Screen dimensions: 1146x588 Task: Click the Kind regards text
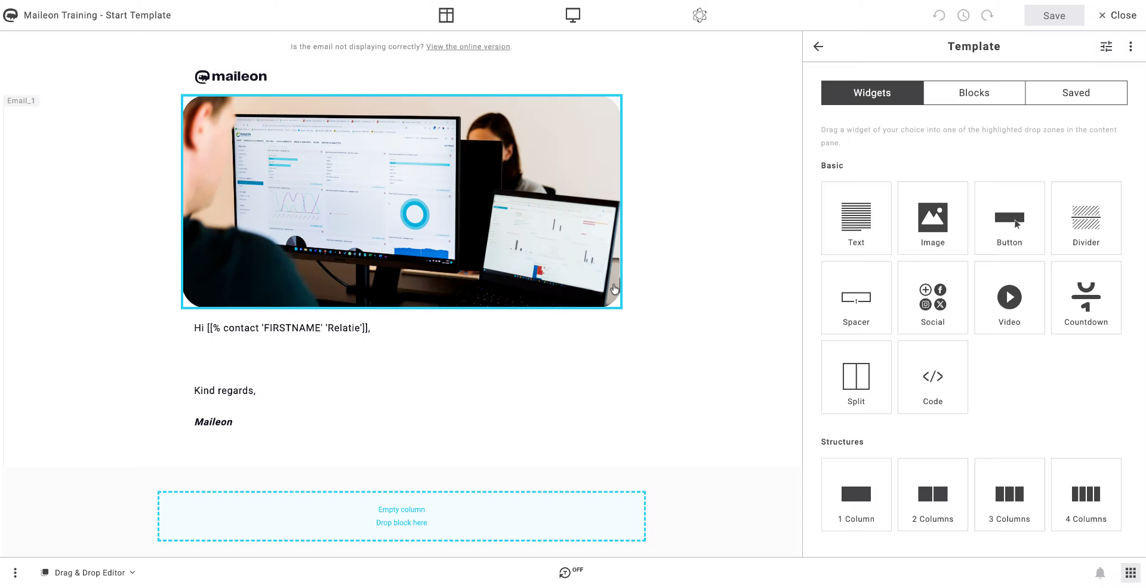coord(225,390)
